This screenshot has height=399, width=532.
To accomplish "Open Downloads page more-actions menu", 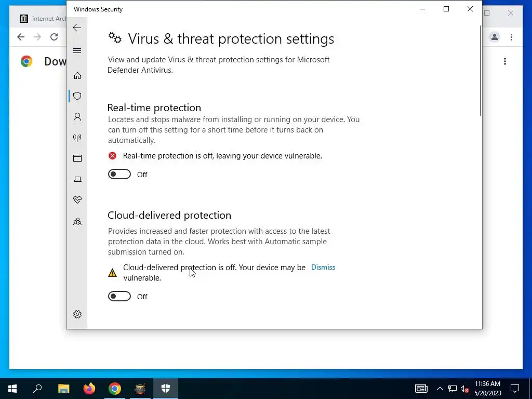I will pos(505,61).
